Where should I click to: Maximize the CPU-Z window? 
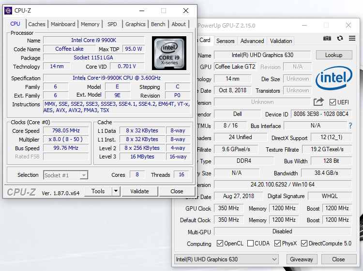pos(164,11)
